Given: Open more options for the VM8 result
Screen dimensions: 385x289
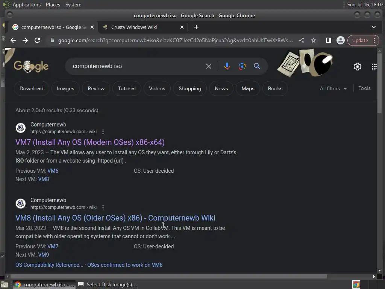Looking at the screenshot, I should coord(103,207).
